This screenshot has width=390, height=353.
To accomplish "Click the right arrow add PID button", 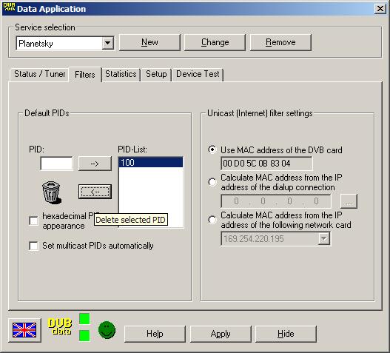I will pyautogui.click(x=95, y=164).
